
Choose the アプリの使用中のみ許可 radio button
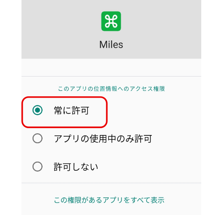pyautogui.click(x=37, y=138)
